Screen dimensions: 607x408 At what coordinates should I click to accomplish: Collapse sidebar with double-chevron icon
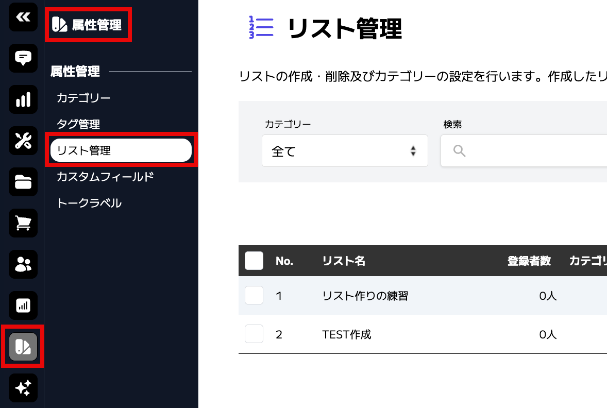point(23,17)
